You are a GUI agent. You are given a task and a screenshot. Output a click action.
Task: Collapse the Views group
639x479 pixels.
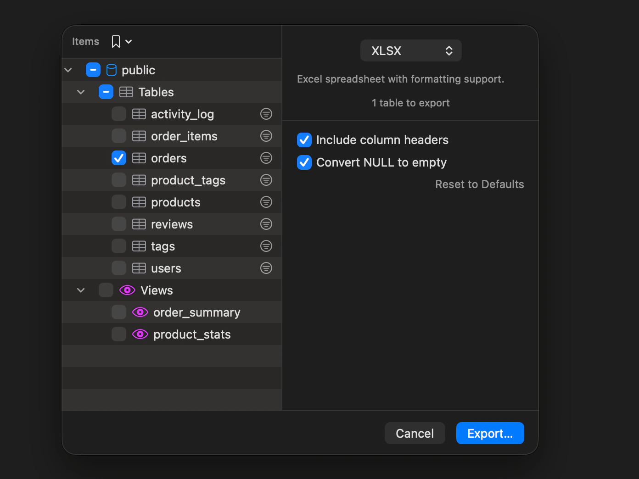(x=81, y=290)
